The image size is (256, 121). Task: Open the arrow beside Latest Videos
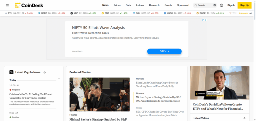coord(244,118)
